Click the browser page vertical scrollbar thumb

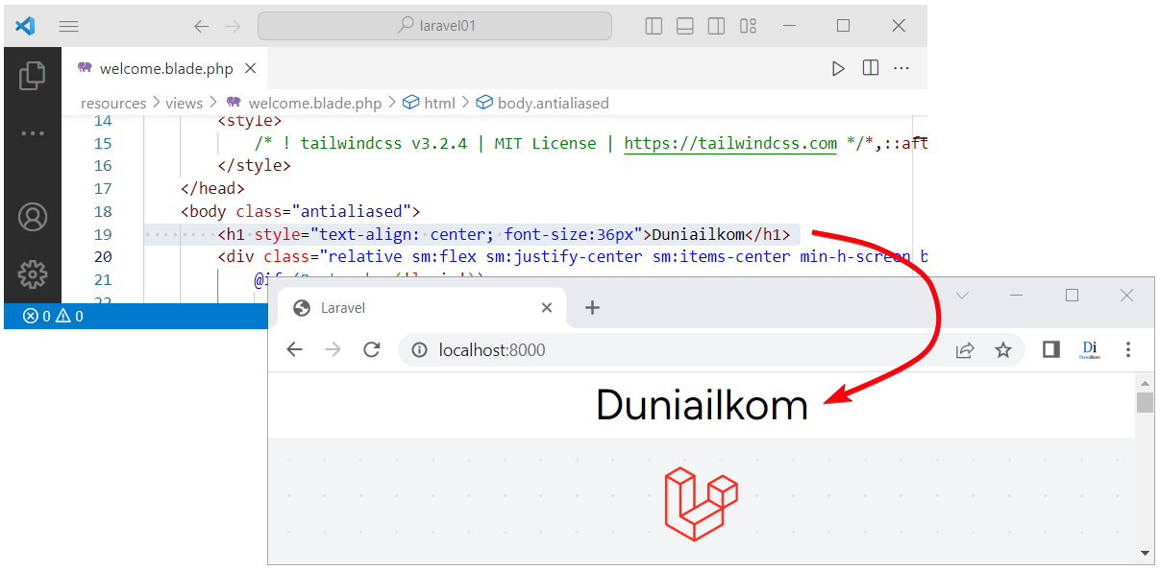(1145, 402)
